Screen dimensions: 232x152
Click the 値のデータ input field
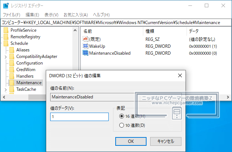79,117
